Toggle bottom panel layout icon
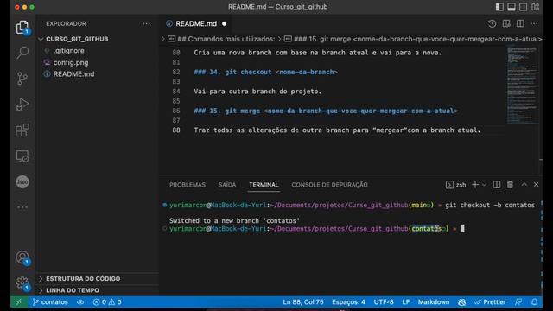This screenshot has height=311, width=553. coord(512,7)
